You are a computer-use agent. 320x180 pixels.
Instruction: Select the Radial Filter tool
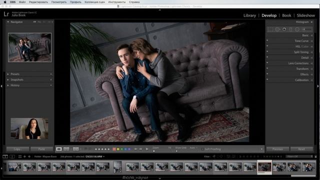297,29
